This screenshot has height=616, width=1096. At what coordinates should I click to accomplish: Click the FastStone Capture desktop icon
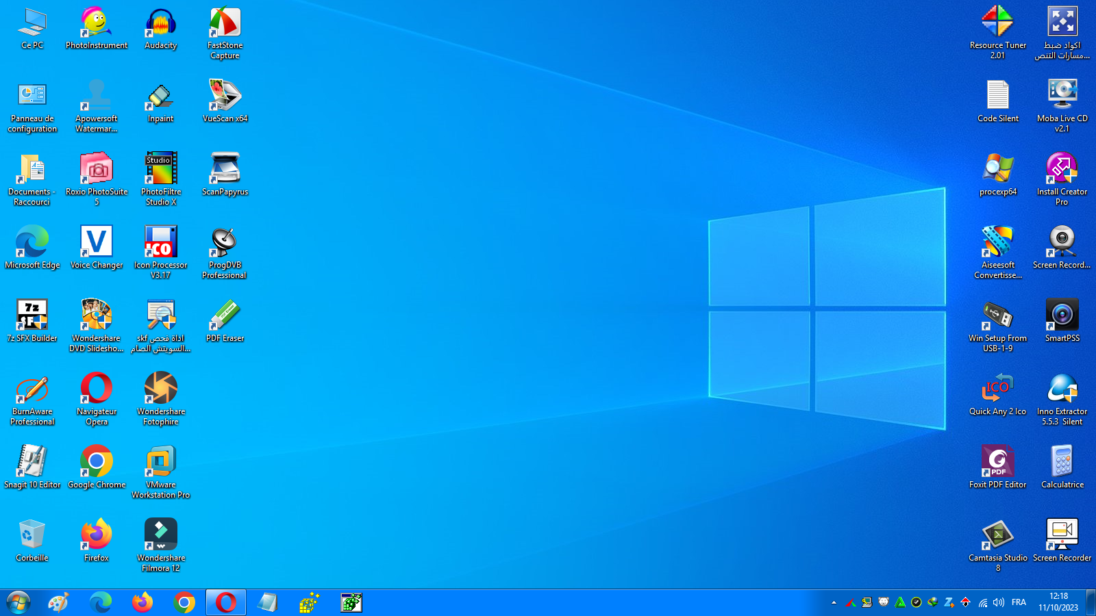[x=225, y=34]
